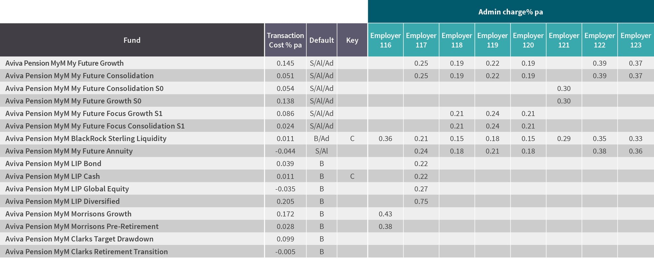Click Aviva Pension MyM BlackRock Sterling Liquidity

(x=86, y=139)
